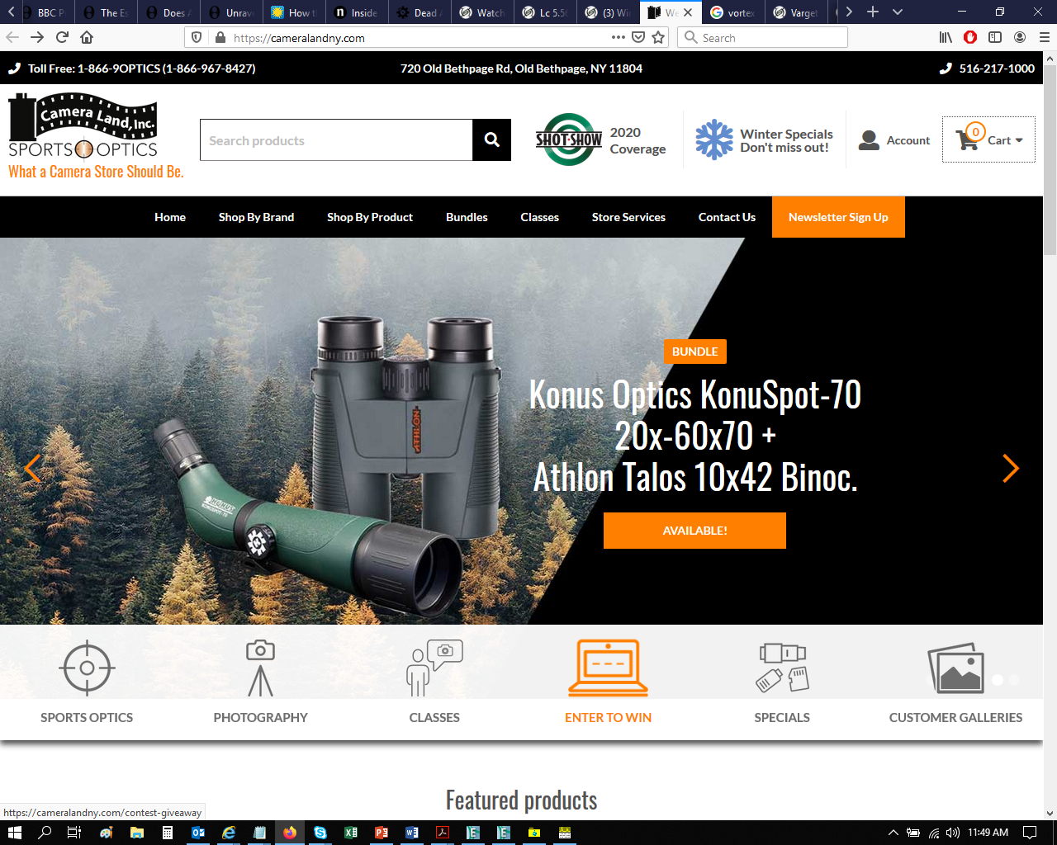Open a new browser tab
The height and width of the screenshot is (845, 1057).
click(x=873, y=12)
